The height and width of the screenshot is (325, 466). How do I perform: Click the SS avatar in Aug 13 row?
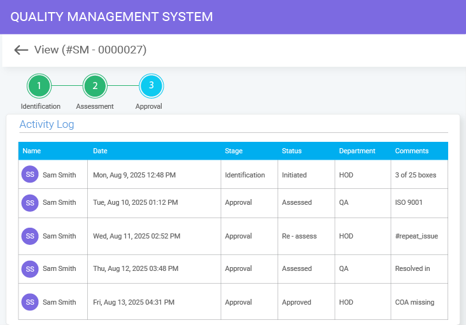pos(30,302)
